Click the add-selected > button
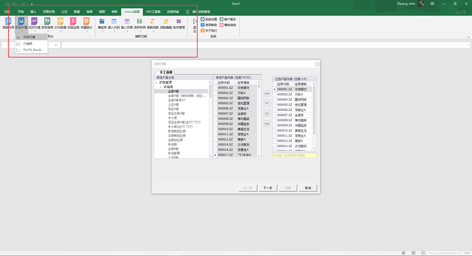Image resolution: width=472 pixels, height=256 pixels. (267, 103)
